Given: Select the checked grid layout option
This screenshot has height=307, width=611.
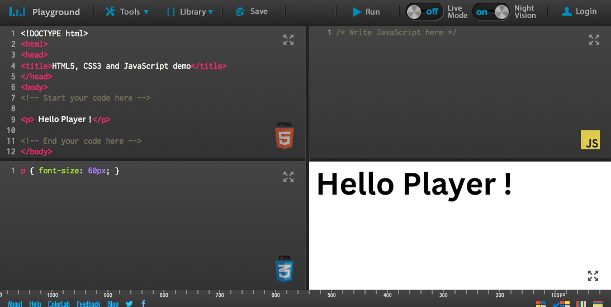Looking at the screenshot, I should click(561, 304).
